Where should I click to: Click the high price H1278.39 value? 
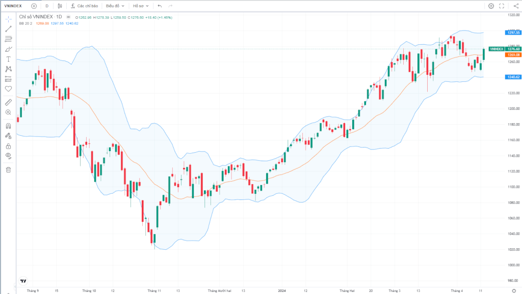tap(101, 18)
